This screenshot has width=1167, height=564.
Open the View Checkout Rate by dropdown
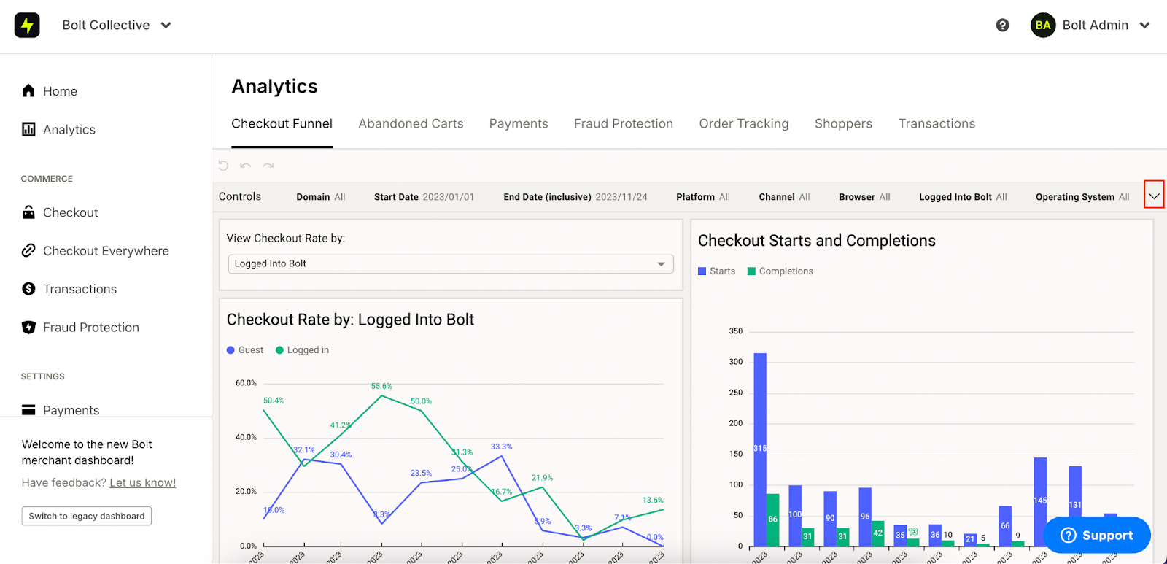click(451, 263)
